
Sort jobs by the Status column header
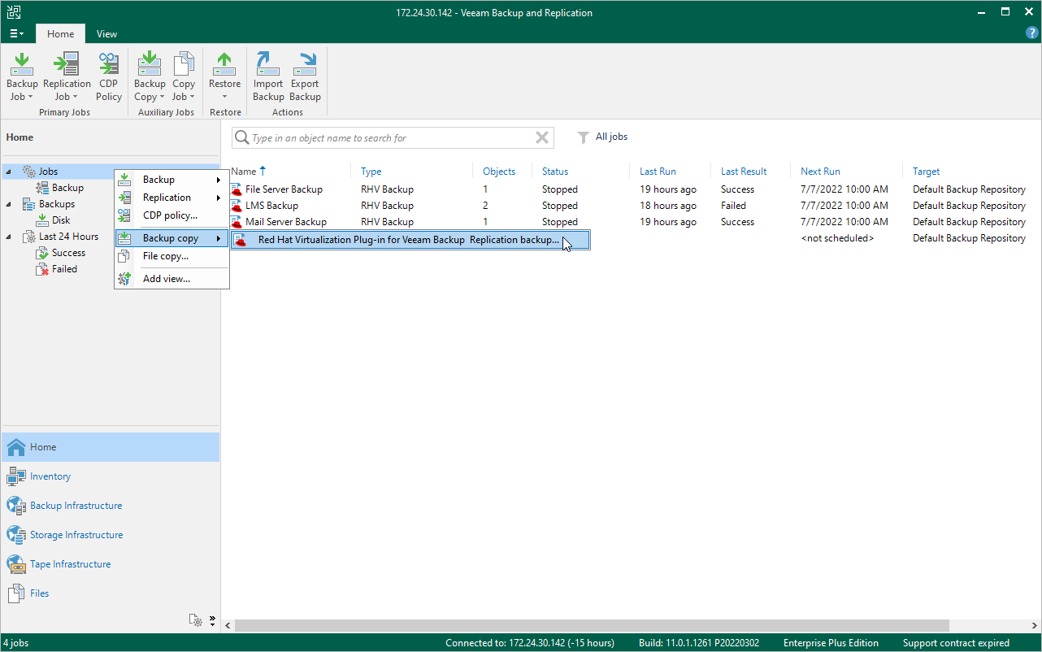point(555,172)
